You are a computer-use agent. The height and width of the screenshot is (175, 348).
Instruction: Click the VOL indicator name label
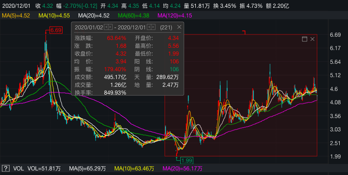coord(18,169)
